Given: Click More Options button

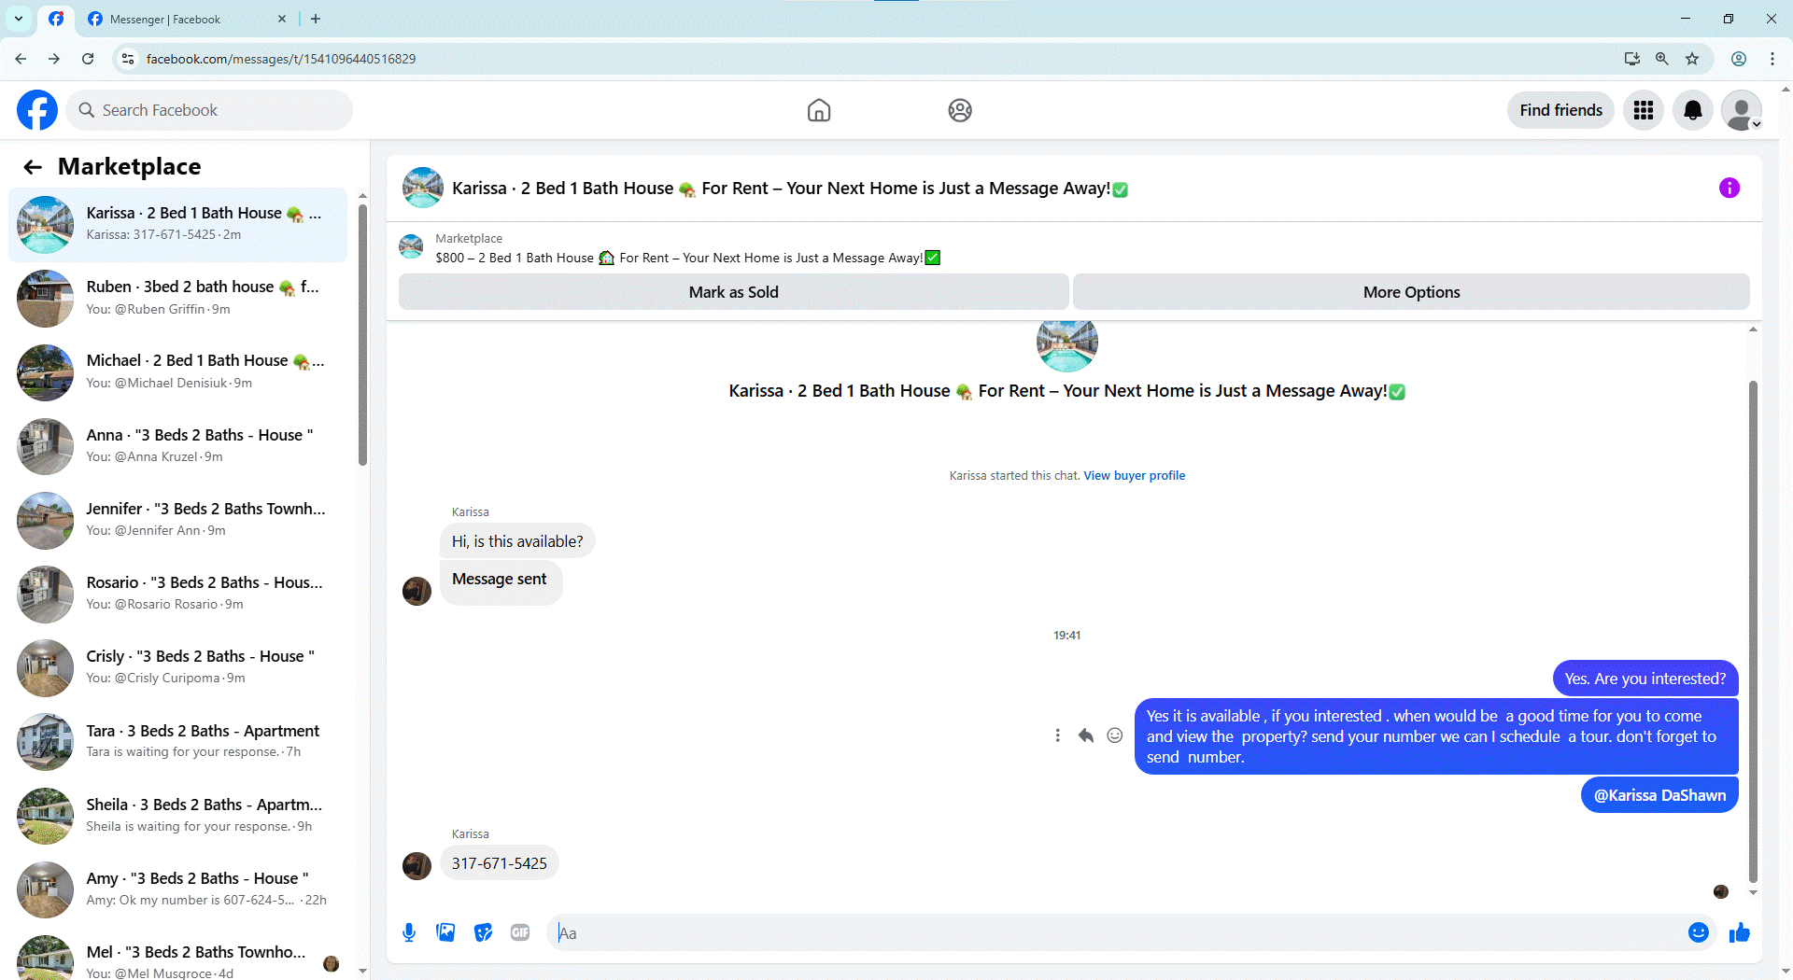Looking at the screenshot, I should coord(1411,292).
